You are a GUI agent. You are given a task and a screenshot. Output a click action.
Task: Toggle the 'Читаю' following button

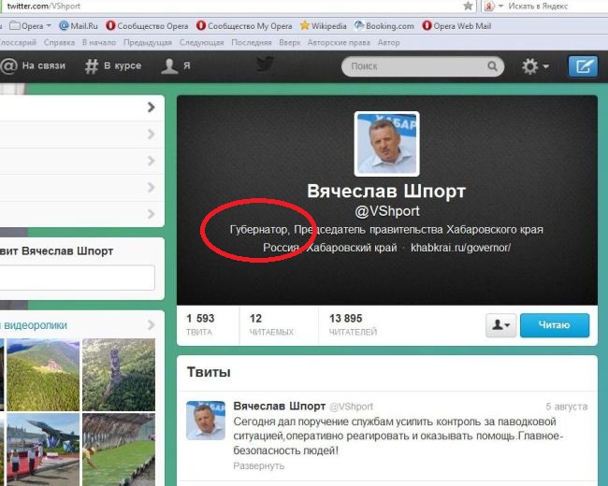(x=555, y=324)
